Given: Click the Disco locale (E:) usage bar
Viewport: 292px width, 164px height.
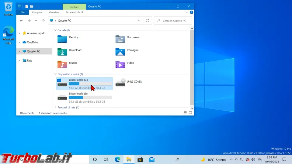Looking at the screenshot, I should pyautogui.click(x=90, y=97).
